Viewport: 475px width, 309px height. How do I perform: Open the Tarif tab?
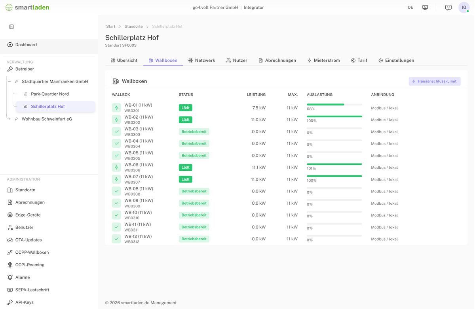tap(359, 60)
